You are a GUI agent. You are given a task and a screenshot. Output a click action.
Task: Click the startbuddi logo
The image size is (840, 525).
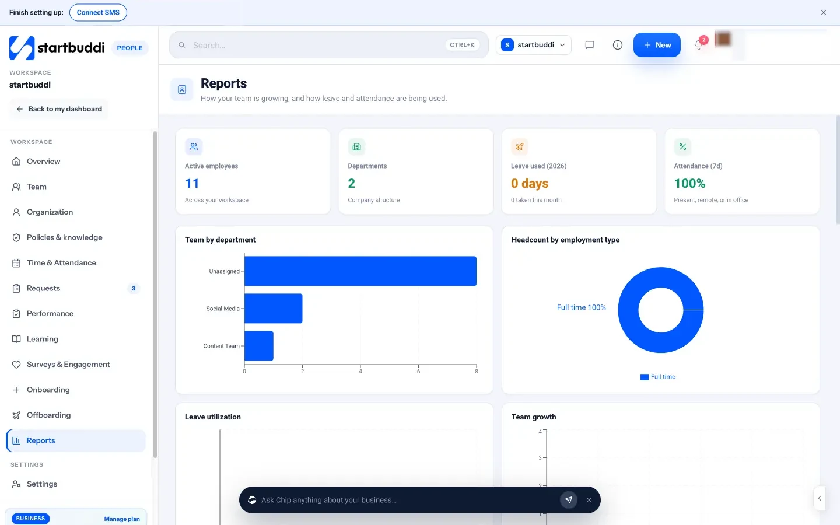57,48
